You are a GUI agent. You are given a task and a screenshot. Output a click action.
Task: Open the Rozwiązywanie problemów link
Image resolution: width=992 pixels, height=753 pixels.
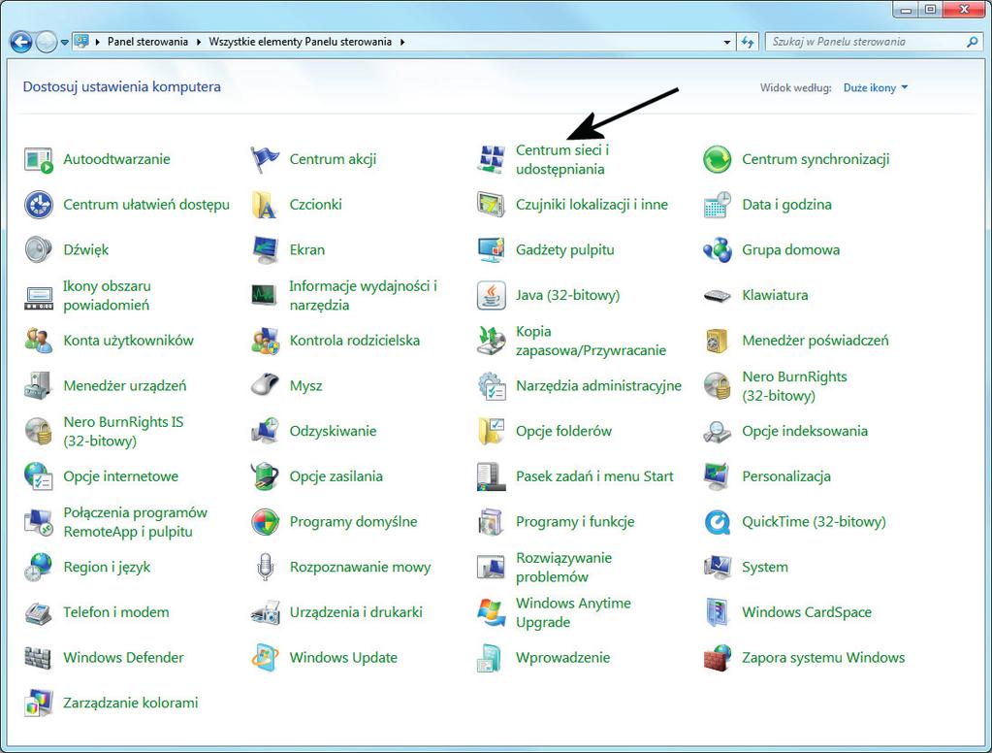tap(563, 568)
